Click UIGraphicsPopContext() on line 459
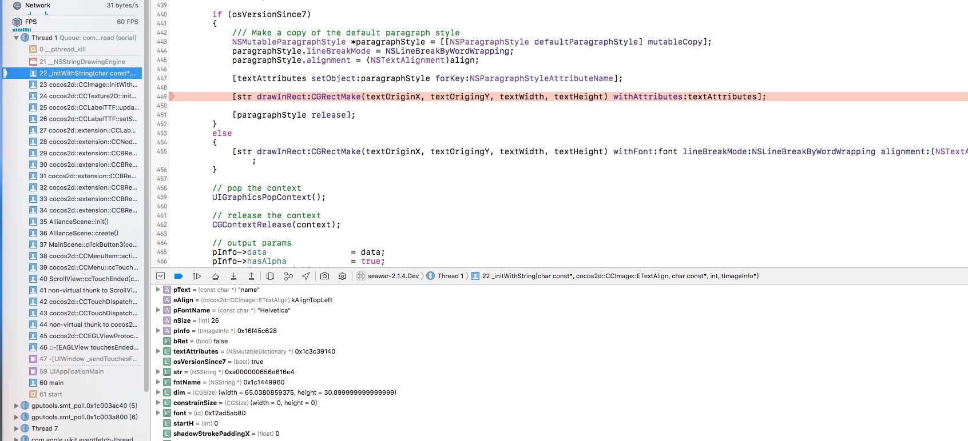Viewport: 968px width, 441px height. point(269,197)
